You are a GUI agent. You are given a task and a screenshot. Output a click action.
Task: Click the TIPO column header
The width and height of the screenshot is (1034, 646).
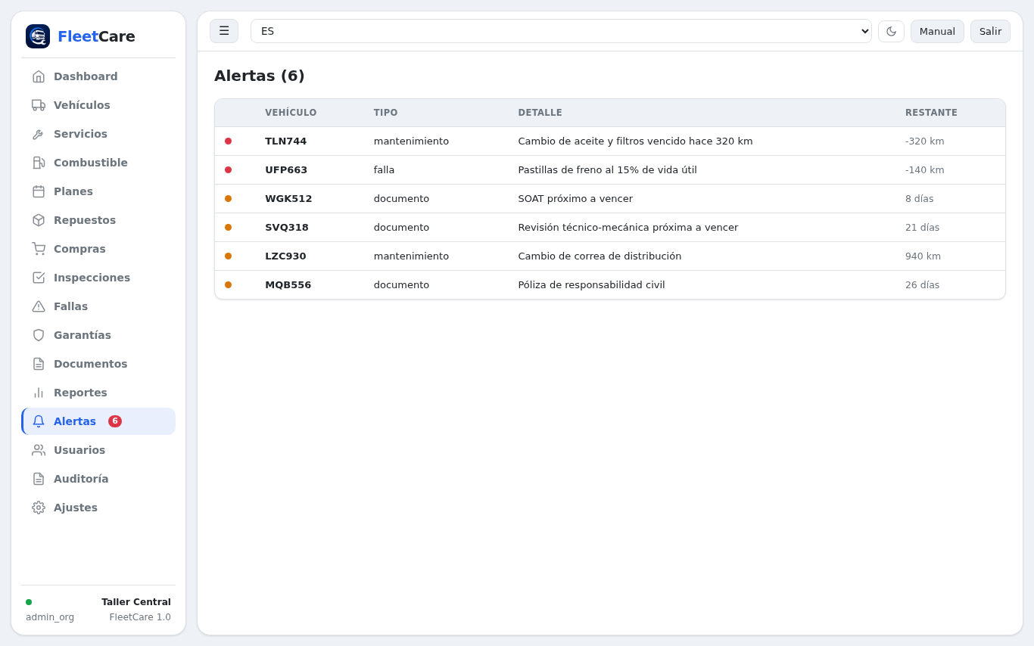click(385, 113)
